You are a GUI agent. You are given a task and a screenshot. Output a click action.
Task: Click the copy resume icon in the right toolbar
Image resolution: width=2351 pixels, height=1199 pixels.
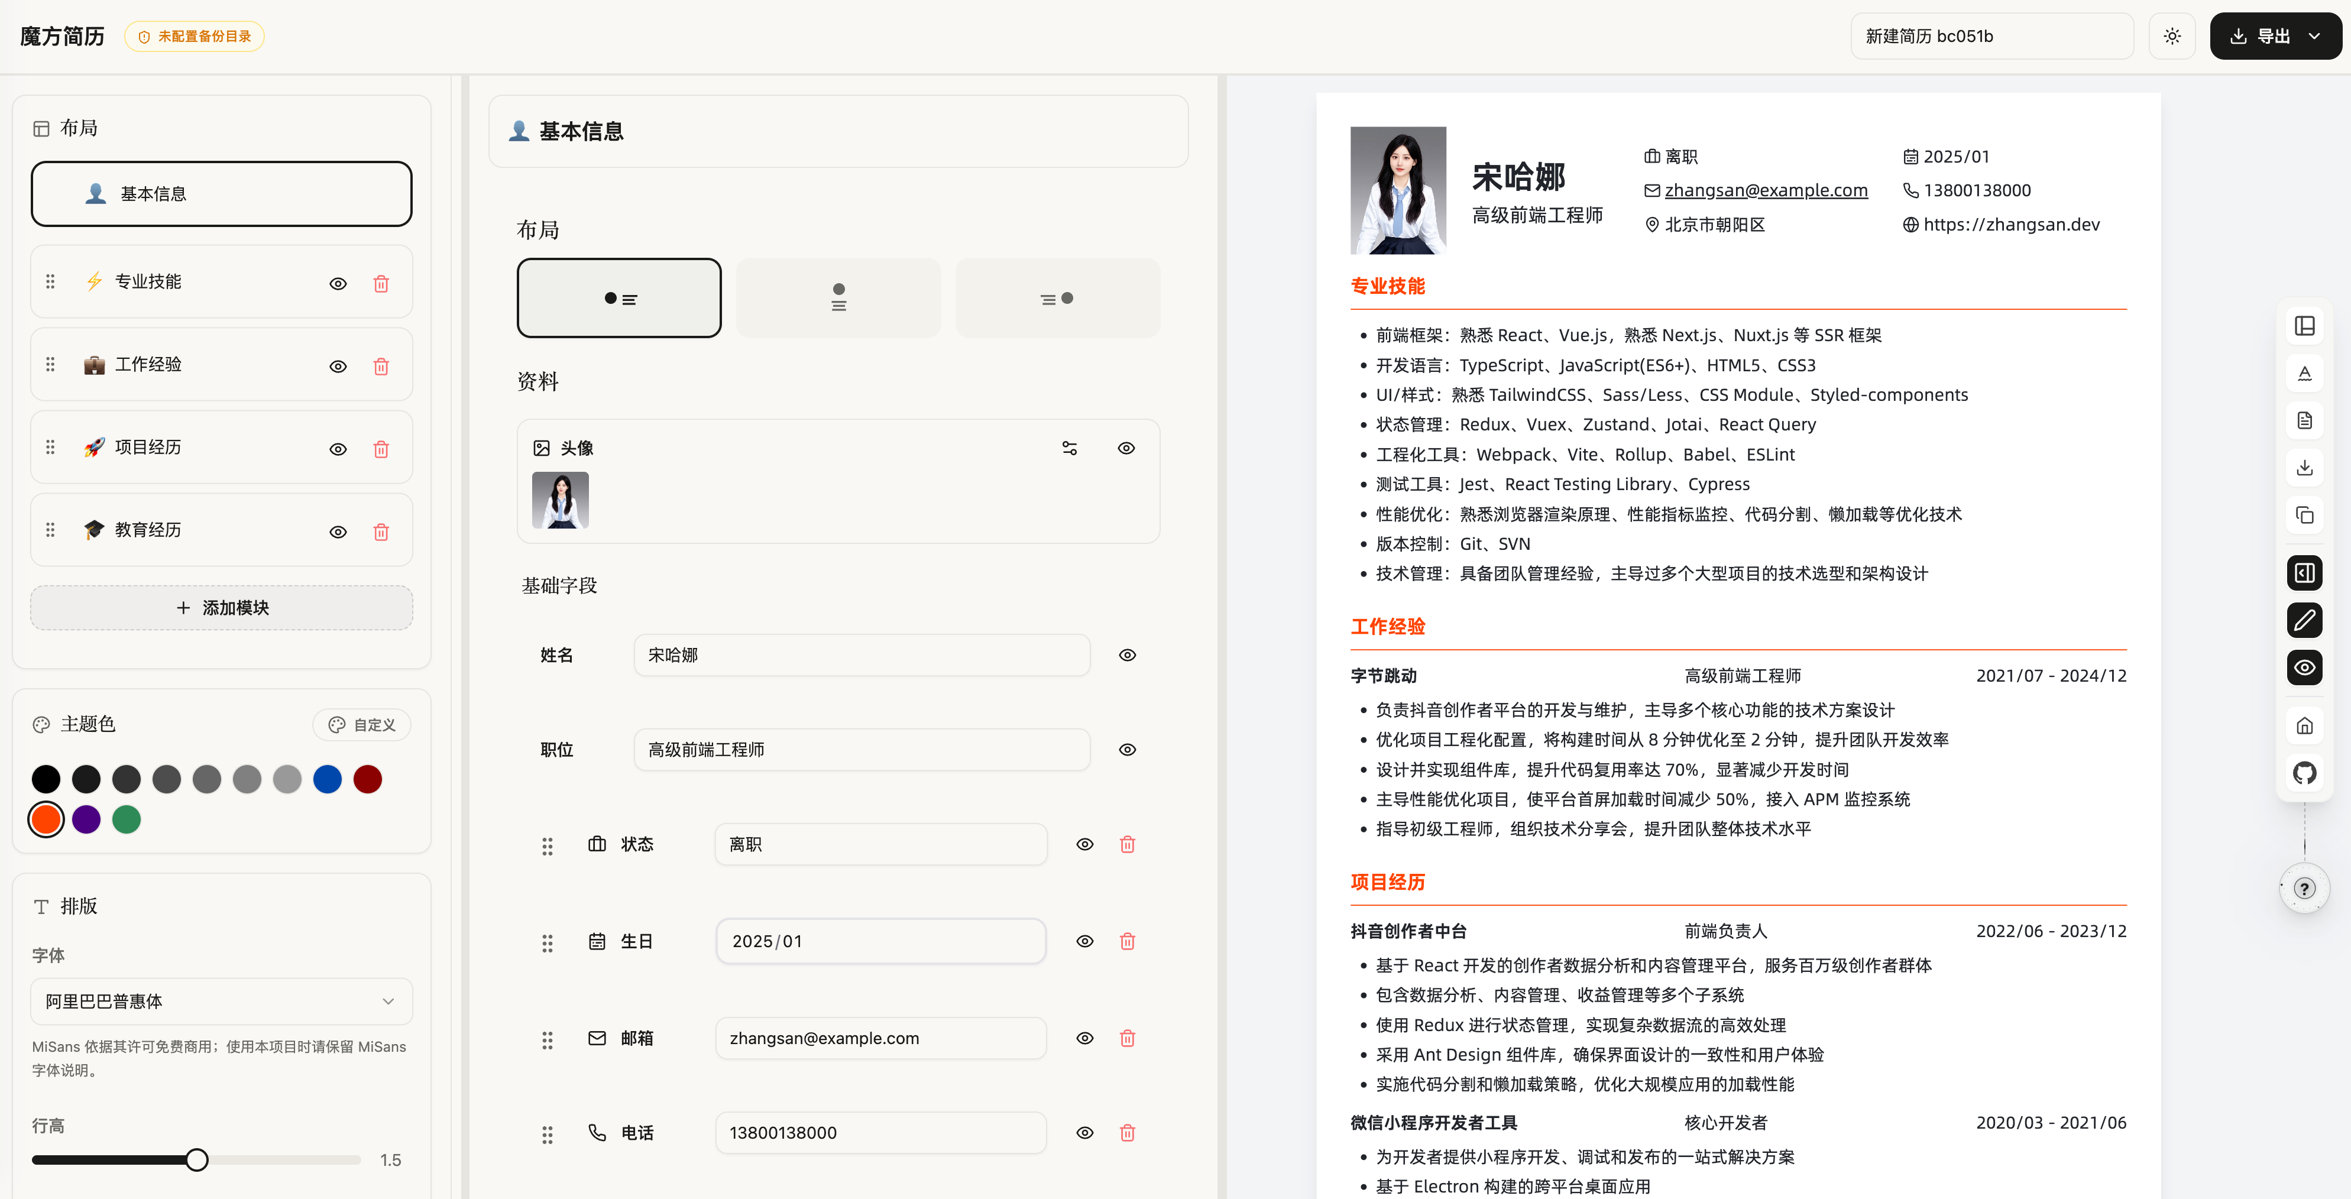click(x=2304, y=514)
